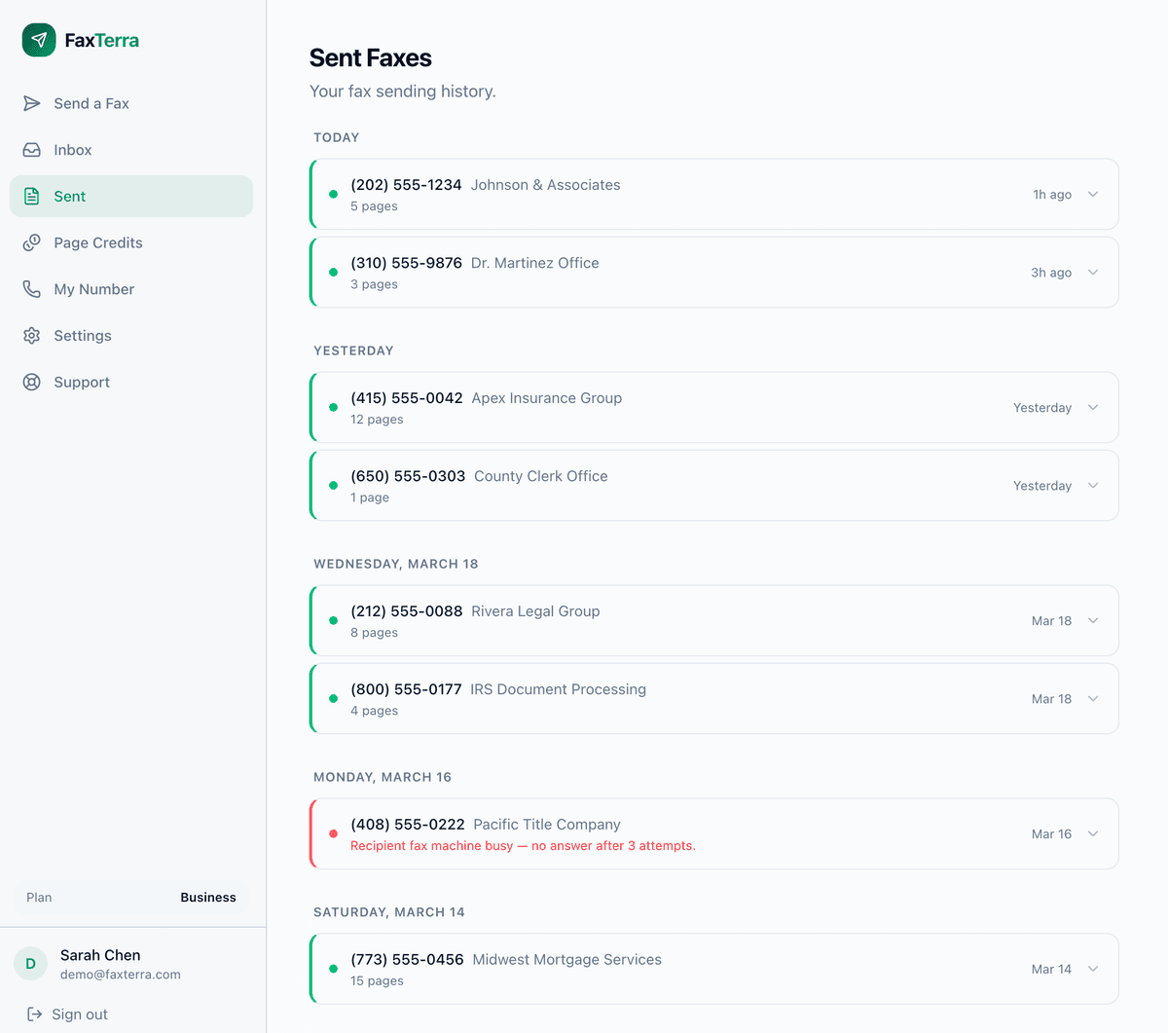Click the Page Credits icon

pos(32,242)
